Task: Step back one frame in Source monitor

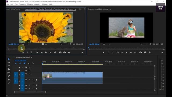Action: click(42, 52)
